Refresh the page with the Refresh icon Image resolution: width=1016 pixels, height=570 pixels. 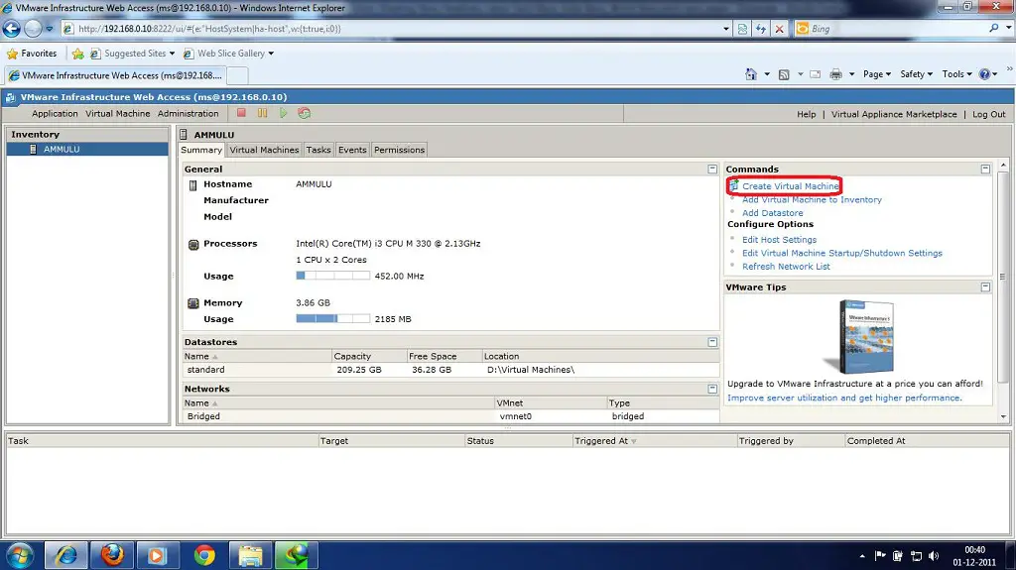pos(761,29)
